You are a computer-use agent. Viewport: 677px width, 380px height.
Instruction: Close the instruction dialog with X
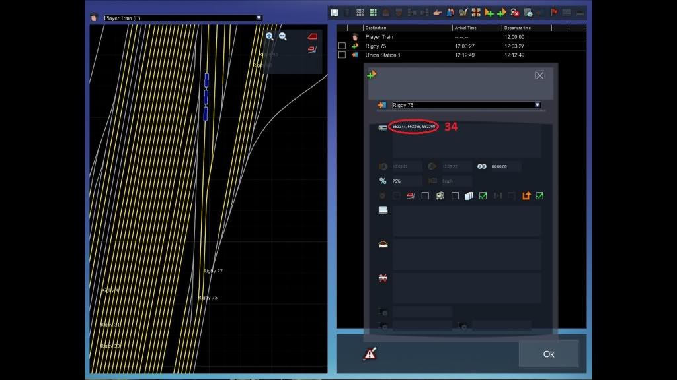(x=539, y=75)
